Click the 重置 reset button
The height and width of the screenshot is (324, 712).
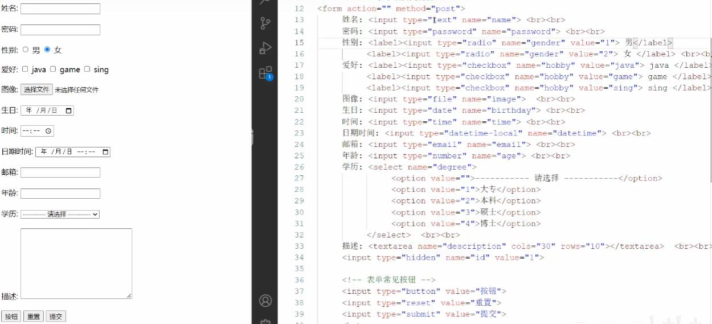tap(34, 316)
